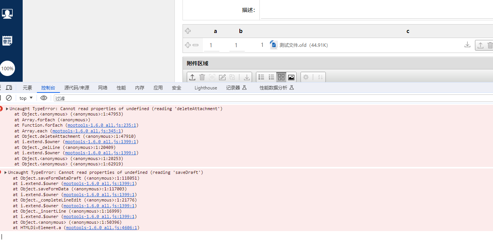Insert a line with row plus icon

tap(188, 45)
